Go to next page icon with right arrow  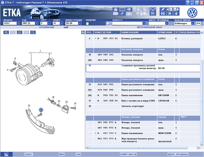coord(176,9)
